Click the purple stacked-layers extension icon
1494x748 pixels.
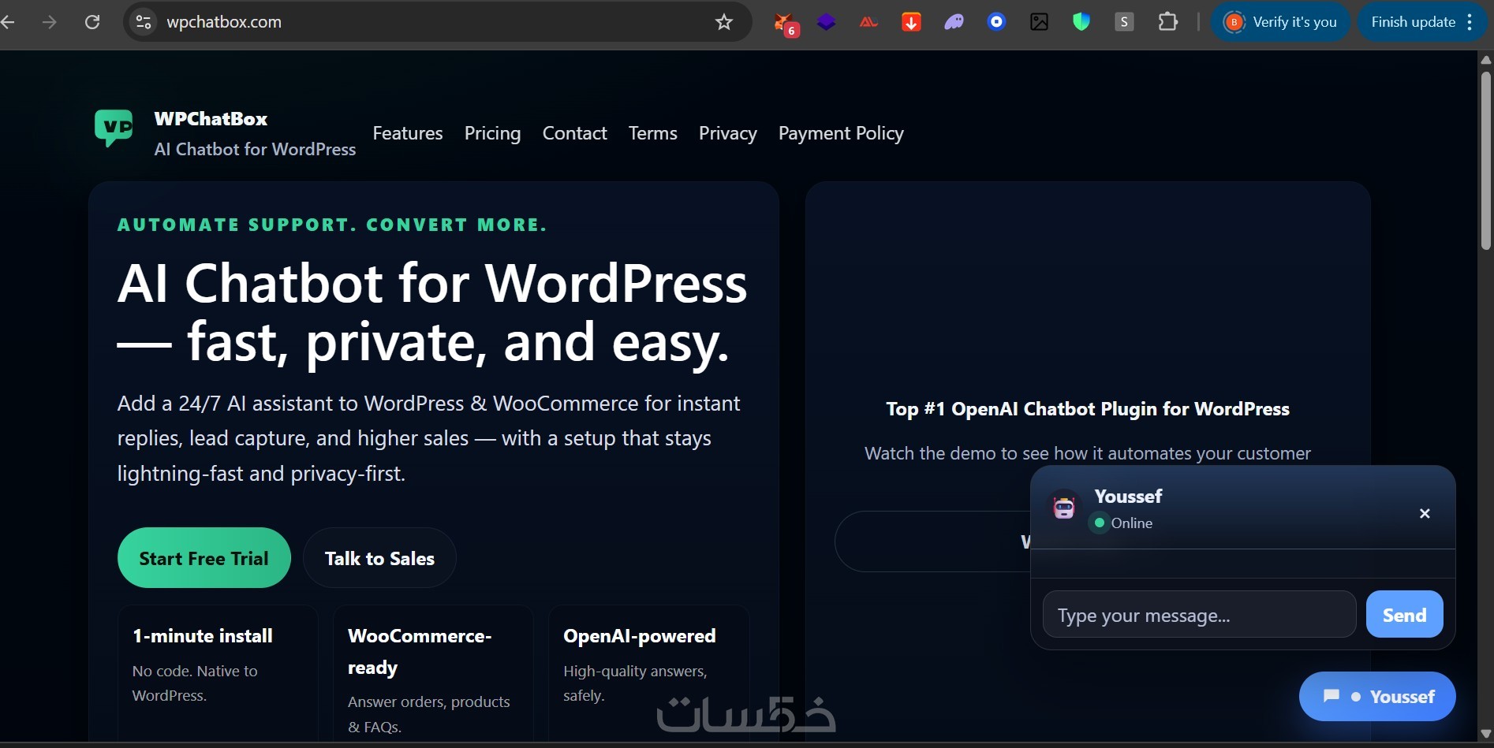coord(826,22)
